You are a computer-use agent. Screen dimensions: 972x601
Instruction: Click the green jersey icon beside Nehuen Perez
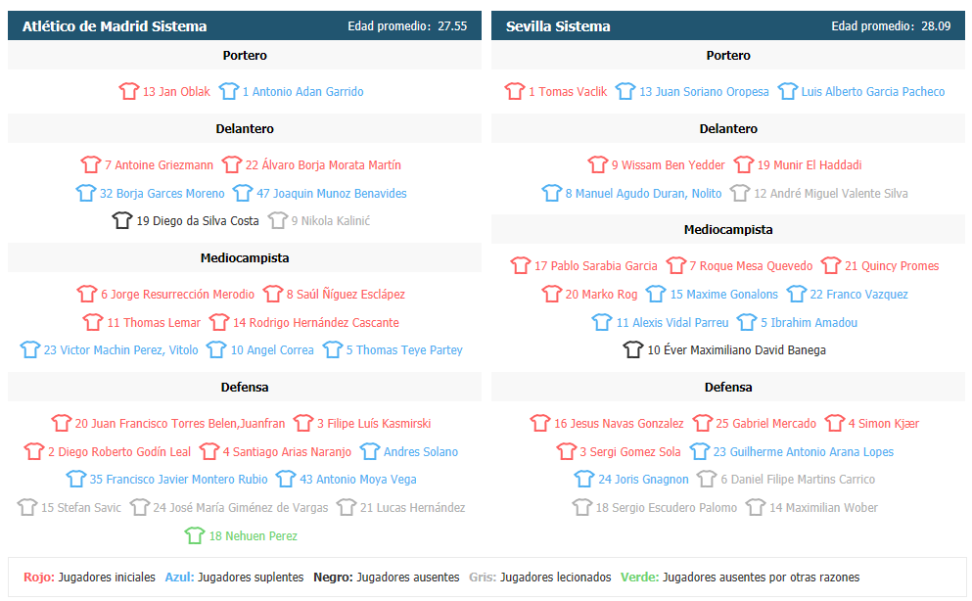click(195, 535)
